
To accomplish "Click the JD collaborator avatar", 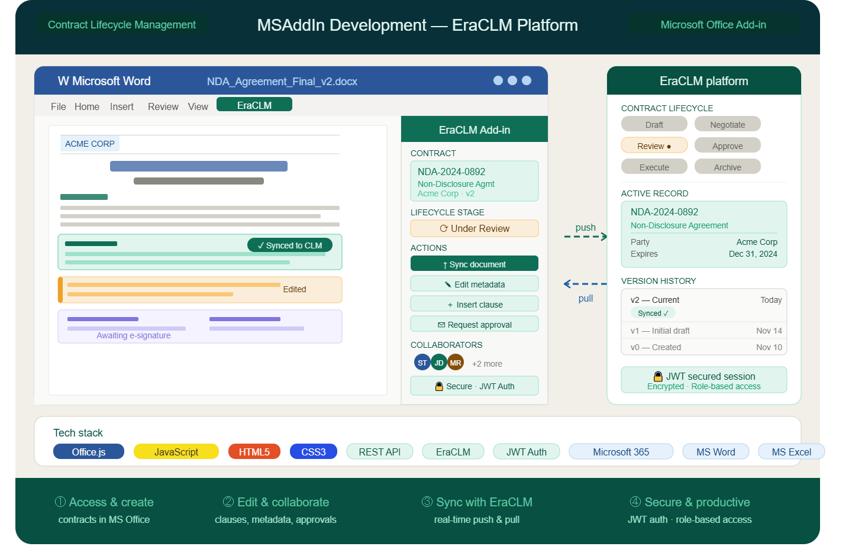I will pyautogui.click(x=439, y=363).
